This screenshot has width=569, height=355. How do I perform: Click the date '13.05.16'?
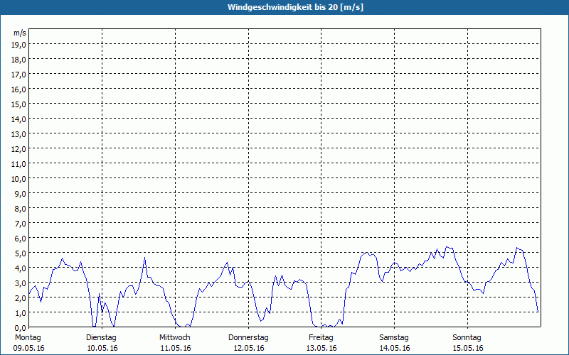321,349
